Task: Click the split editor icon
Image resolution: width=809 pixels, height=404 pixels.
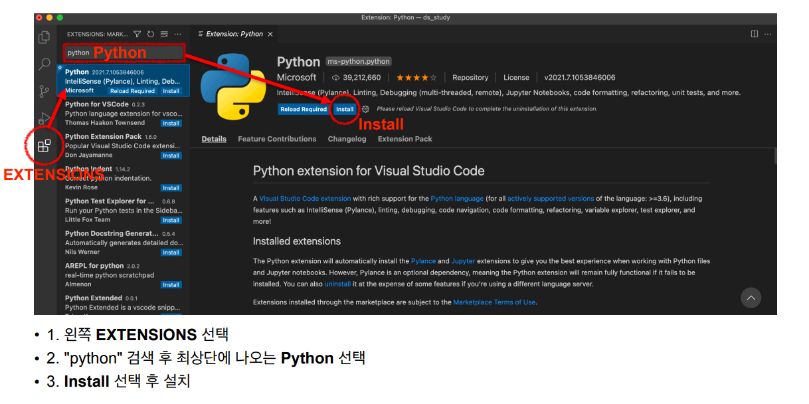Action: point(755,34)
